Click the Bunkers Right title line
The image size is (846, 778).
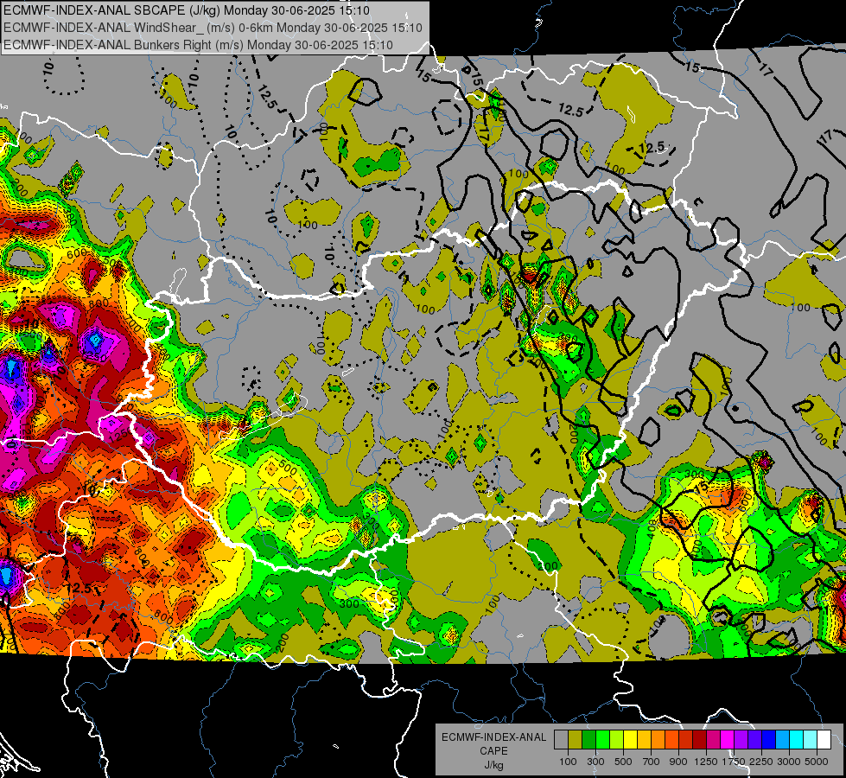pyautogui.click(x=198, y=45)
